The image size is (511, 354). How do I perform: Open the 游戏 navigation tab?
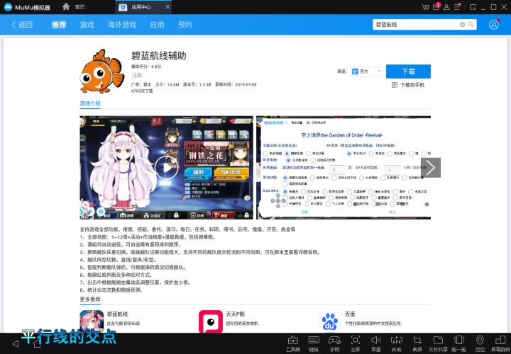(x=87, y=24)
